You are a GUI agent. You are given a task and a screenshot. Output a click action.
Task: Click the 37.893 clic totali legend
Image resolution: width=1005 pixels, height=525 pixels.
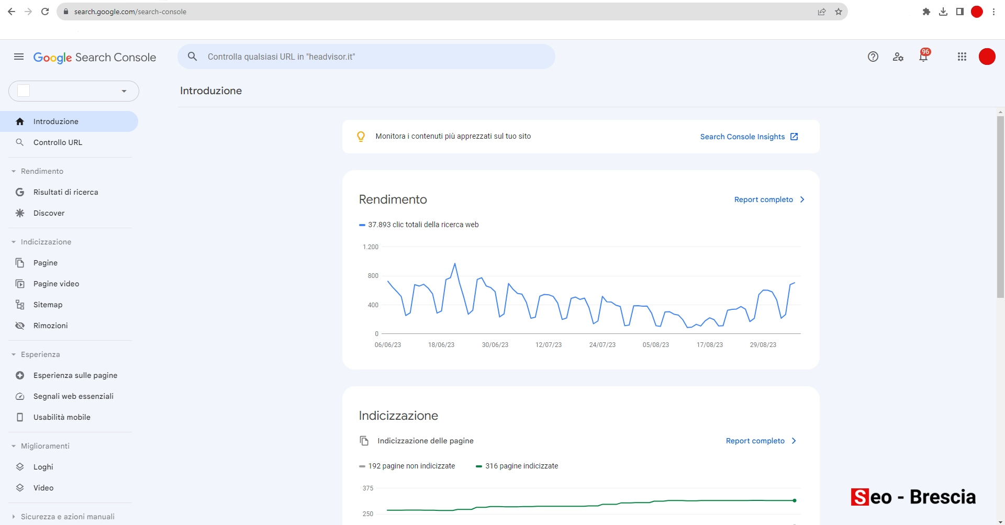click(419, 225)
